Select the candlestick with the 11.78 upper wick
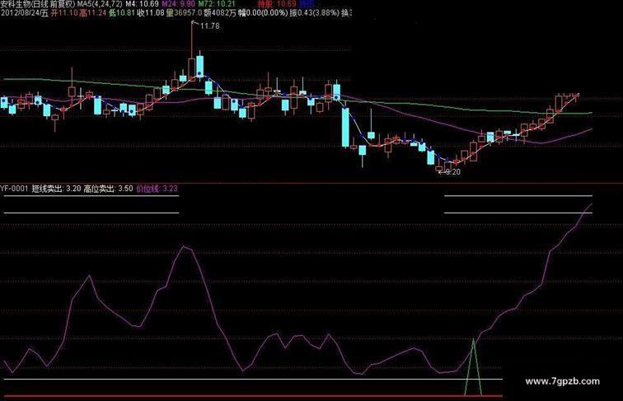The height and width of the screenshot is (401, 623). 192,50
